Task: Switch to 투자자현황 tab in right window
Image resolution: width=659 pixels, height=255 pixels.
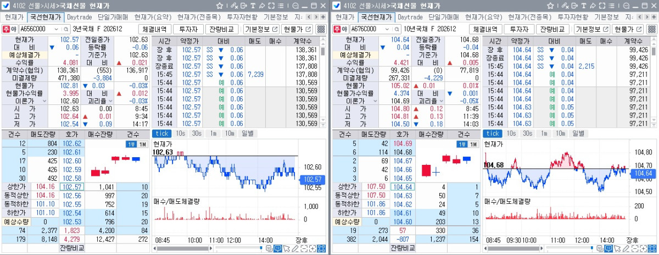Action: [x=573, y=17]
